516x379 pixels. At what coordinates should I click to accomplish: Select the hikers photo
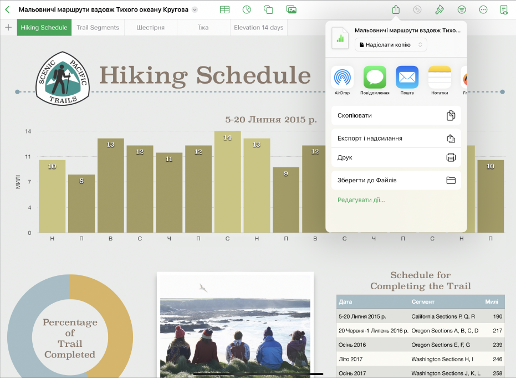tap(235, 324)
